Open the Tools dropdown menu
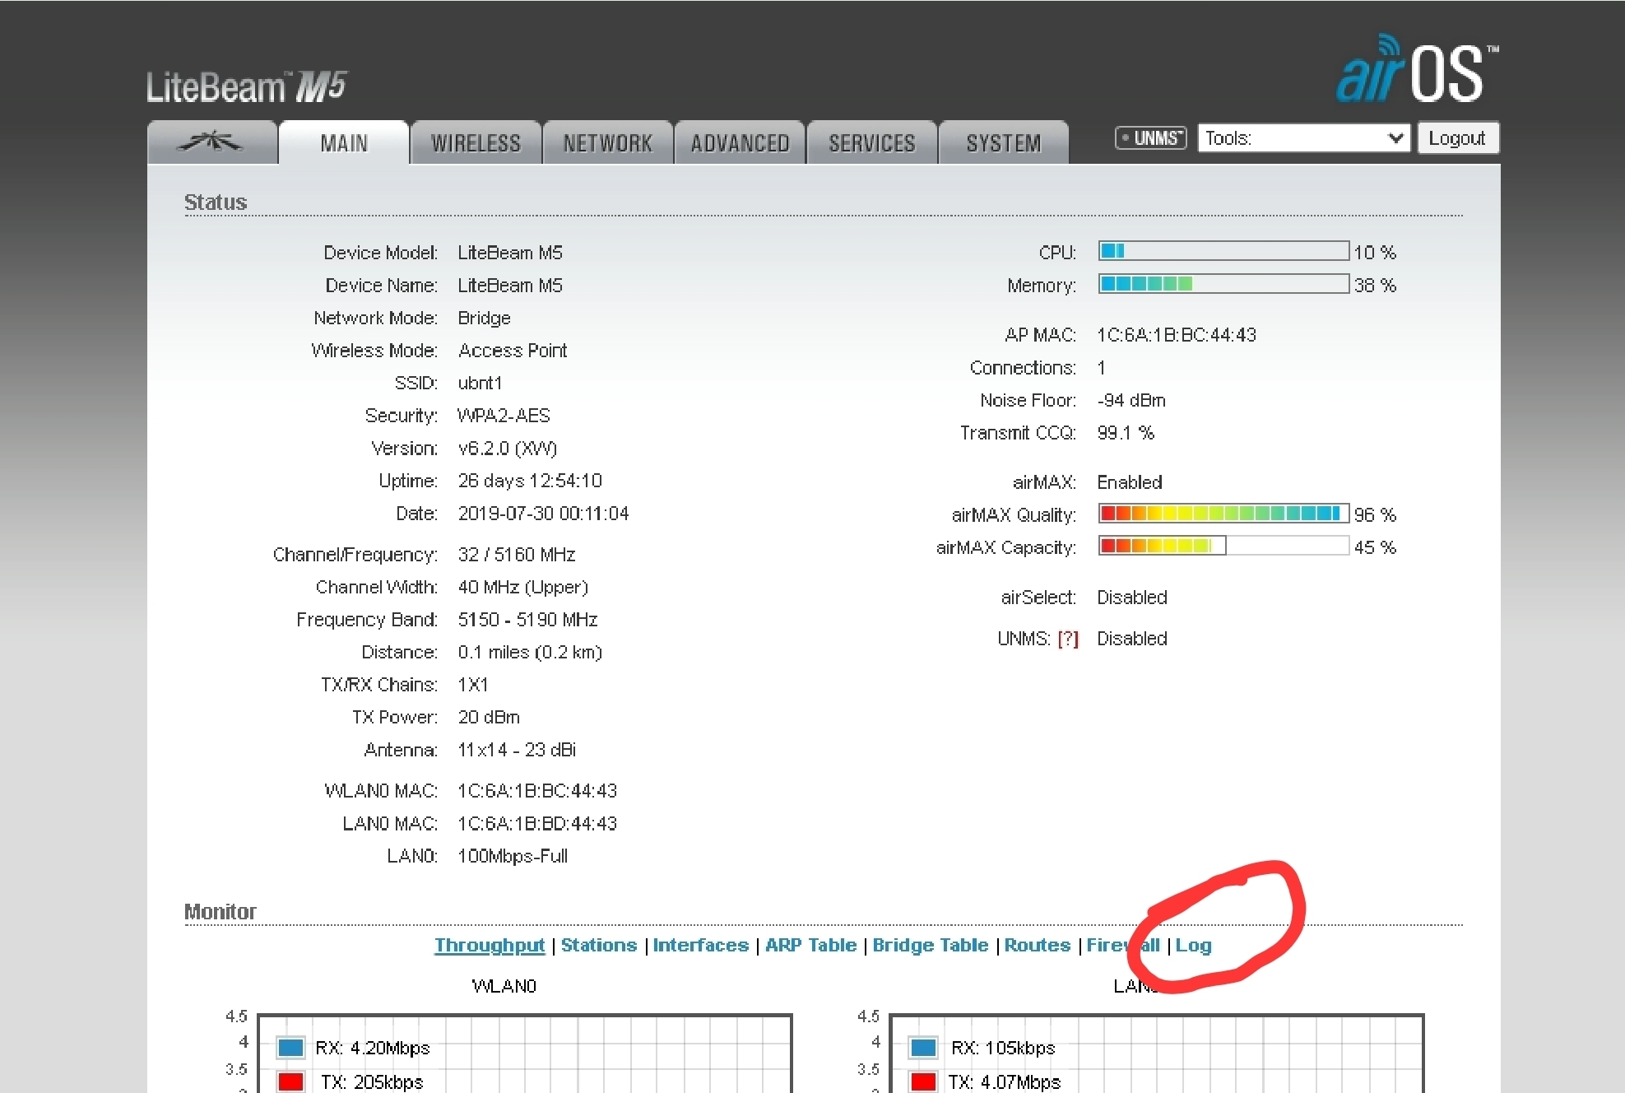The image size is (1625, 1093). [x=1304, y=137]
